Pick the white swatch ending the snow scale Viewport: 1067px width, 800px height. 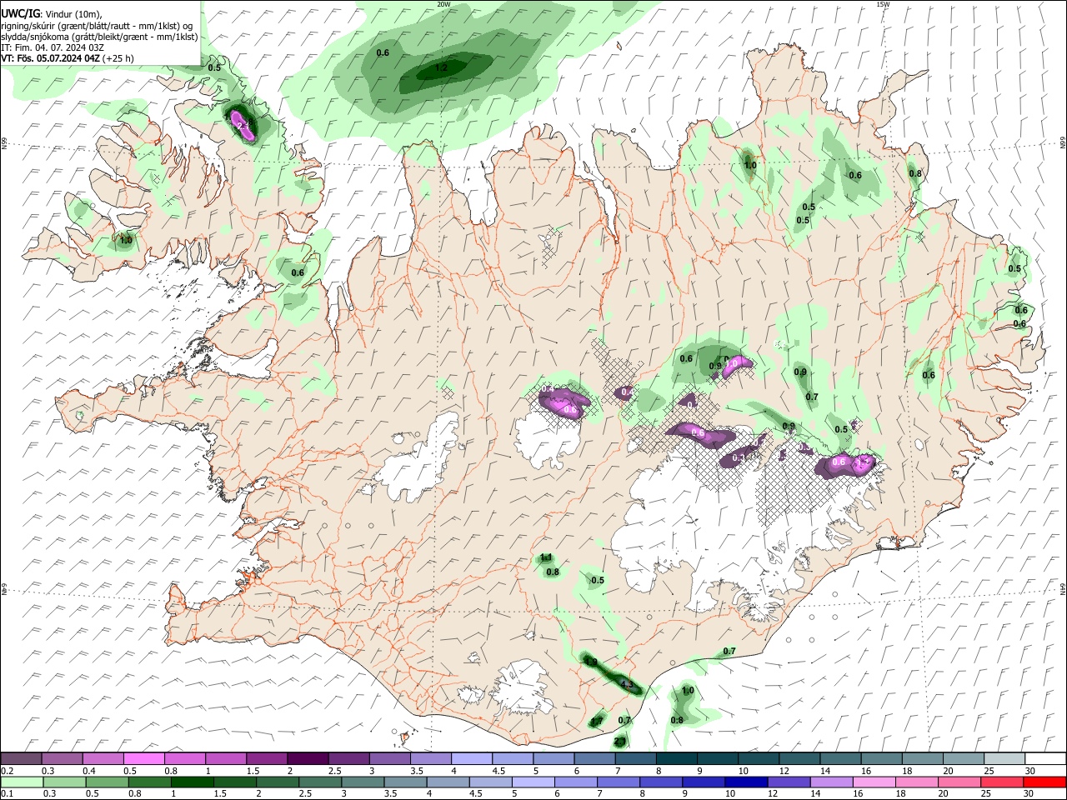click(x=1045, y=758)
